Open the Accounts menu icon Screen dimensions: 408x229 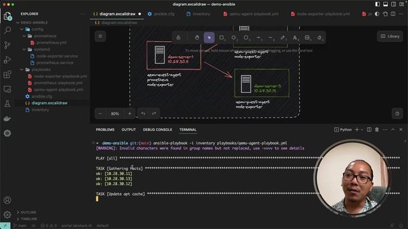click(7, 200)
